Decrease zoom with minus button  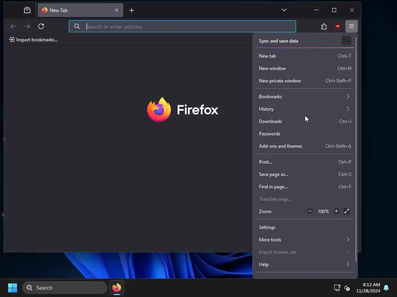coord(310,211)
